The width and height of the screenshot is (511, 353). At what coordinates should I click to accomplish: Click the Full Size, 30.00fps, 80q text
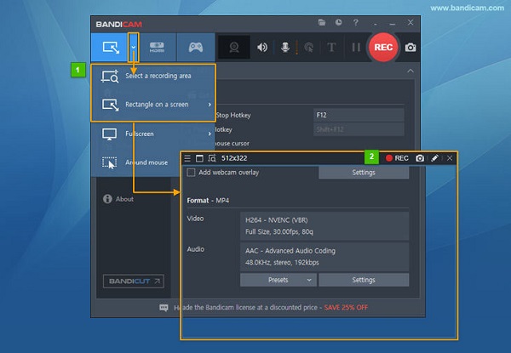(x=279, y=231)
